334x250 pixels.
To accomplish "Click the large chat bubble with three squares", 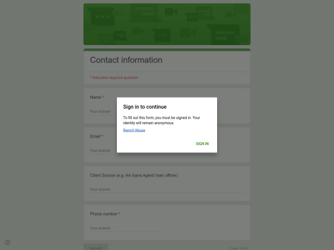I will 101,17.
